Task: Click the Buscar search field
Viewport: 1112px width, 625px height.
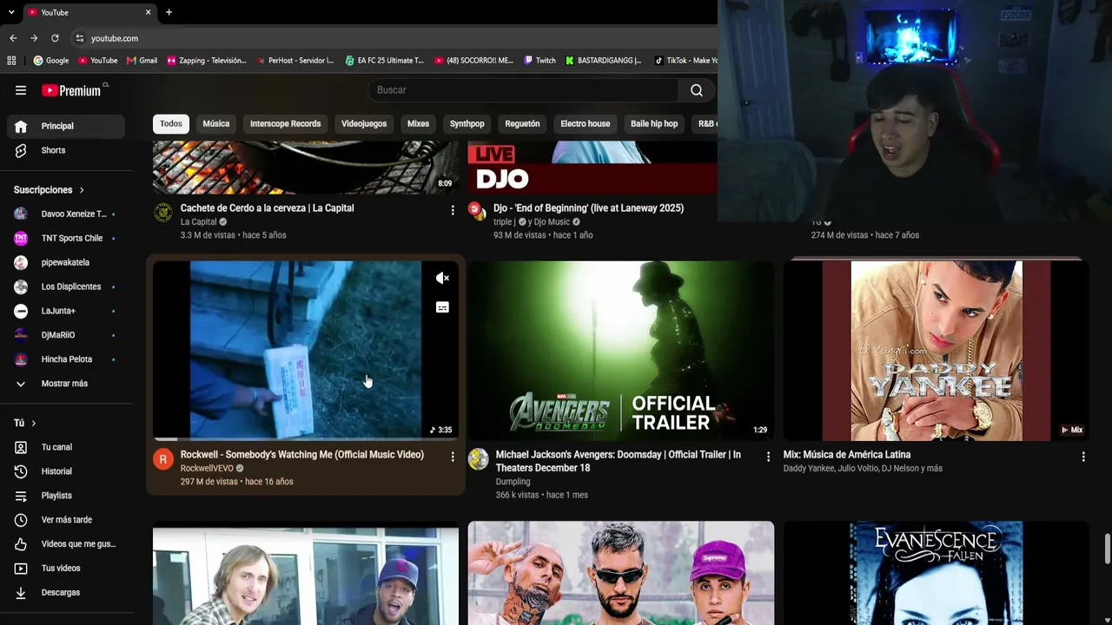Action: click(523, 90)
